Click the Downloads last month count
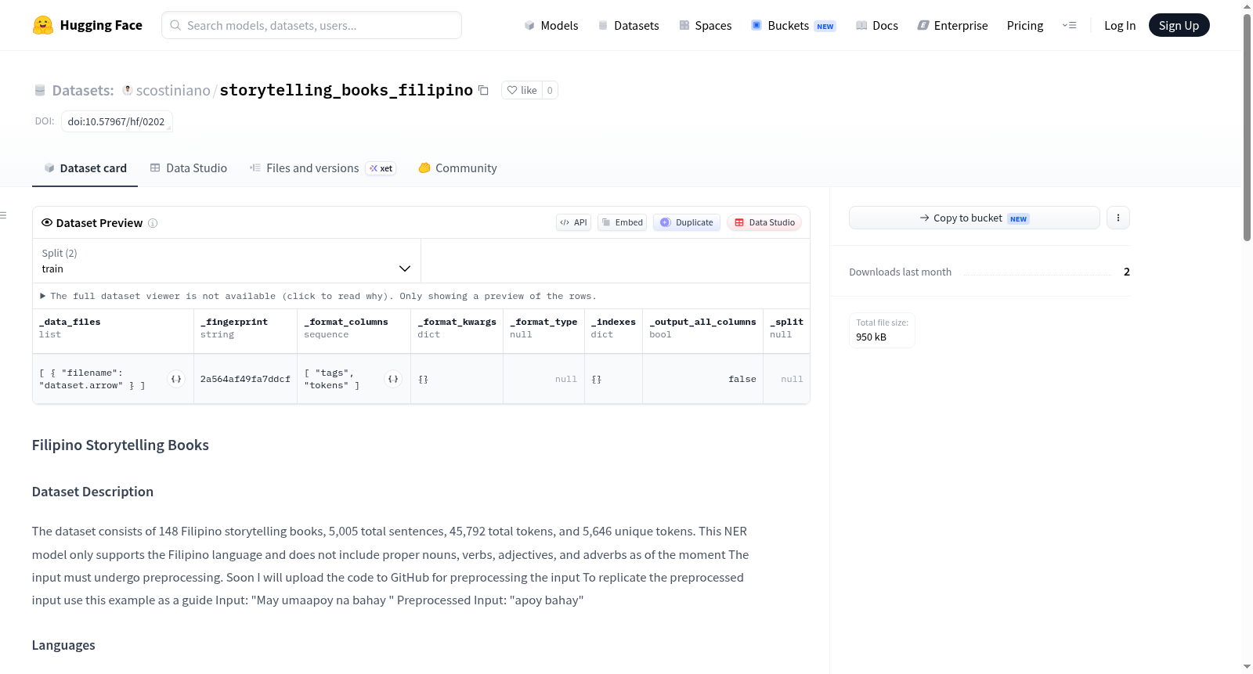Viewport: 1253px width, 674px height. 1127,272
